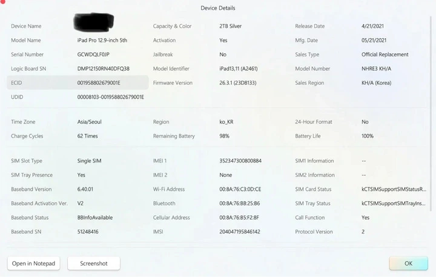This screenshot has width=436, height=277.
Task: Confirm the dialog with OK
Action: coord(409,263)
